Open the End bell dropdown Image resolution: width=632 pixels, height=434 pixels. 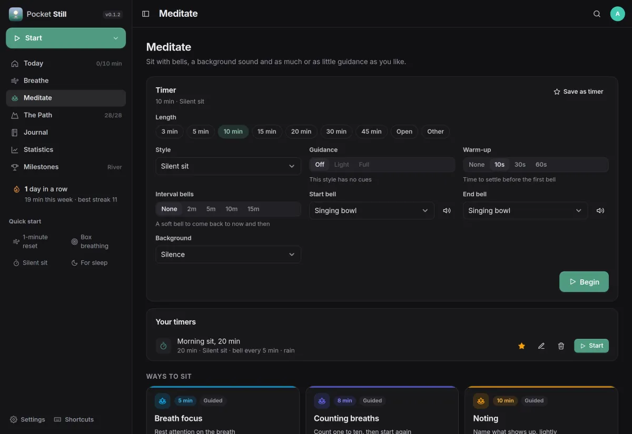coord(526,210)
